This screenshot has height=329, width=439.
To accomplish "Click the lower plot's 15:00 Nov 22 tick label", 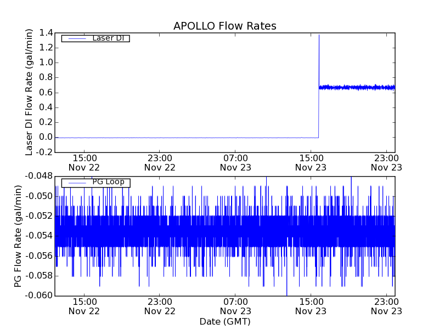I will click(84, 306).
